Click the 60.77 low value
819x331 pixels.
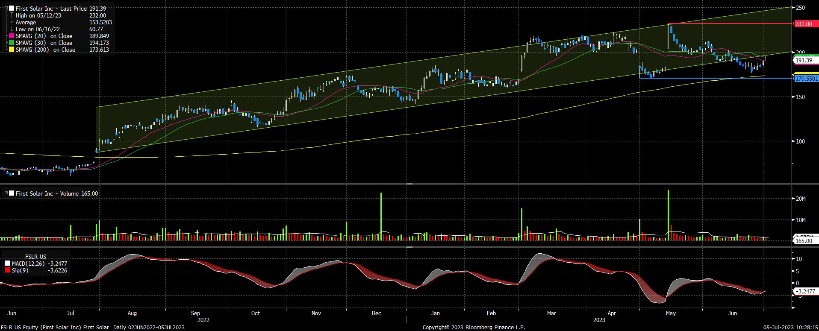click(96, 29)
